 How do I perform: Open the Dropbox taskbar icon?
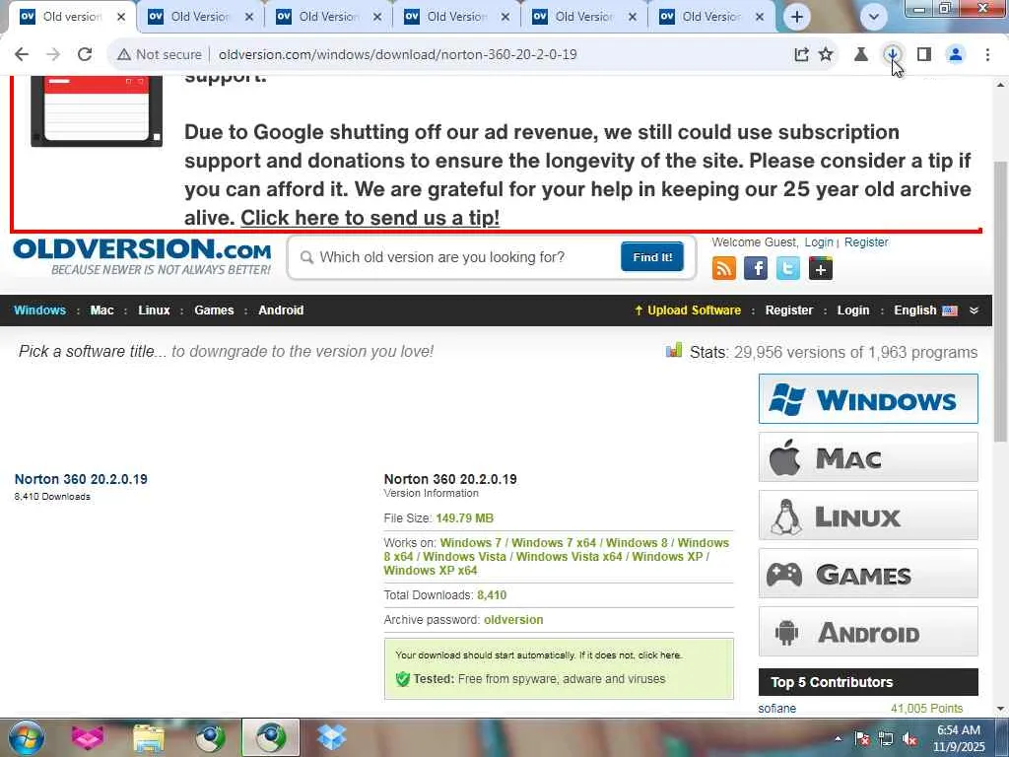(x=332, y=737)
